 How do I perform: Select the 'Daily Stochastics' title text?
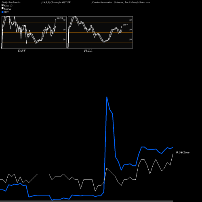[11, 2]
